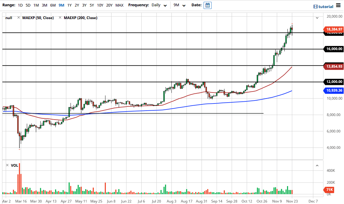This screenshot has width=344, height=204.
Task: Click the Nov 23 date axis label
Action: point(292,201)
